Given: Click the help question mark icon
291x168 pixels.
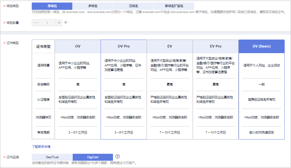Looking at the screenshot, I should 117,156.
